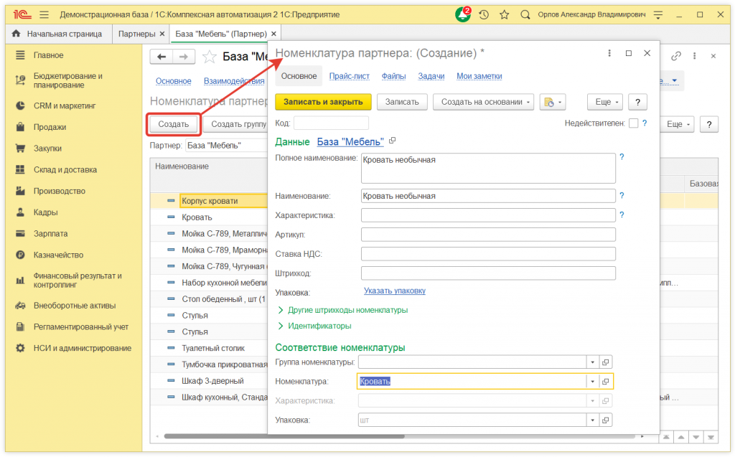Open the print reports icon dropdown
The image size is (735, 457).
click(x=551, y=102)
